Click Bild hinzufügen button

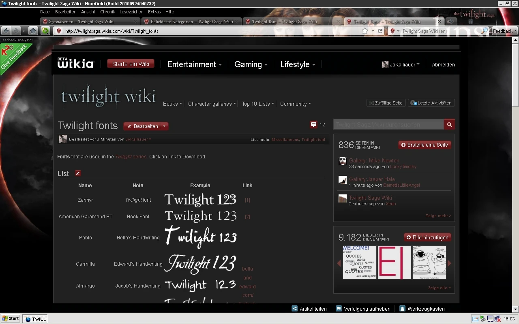tap(427, 237)
